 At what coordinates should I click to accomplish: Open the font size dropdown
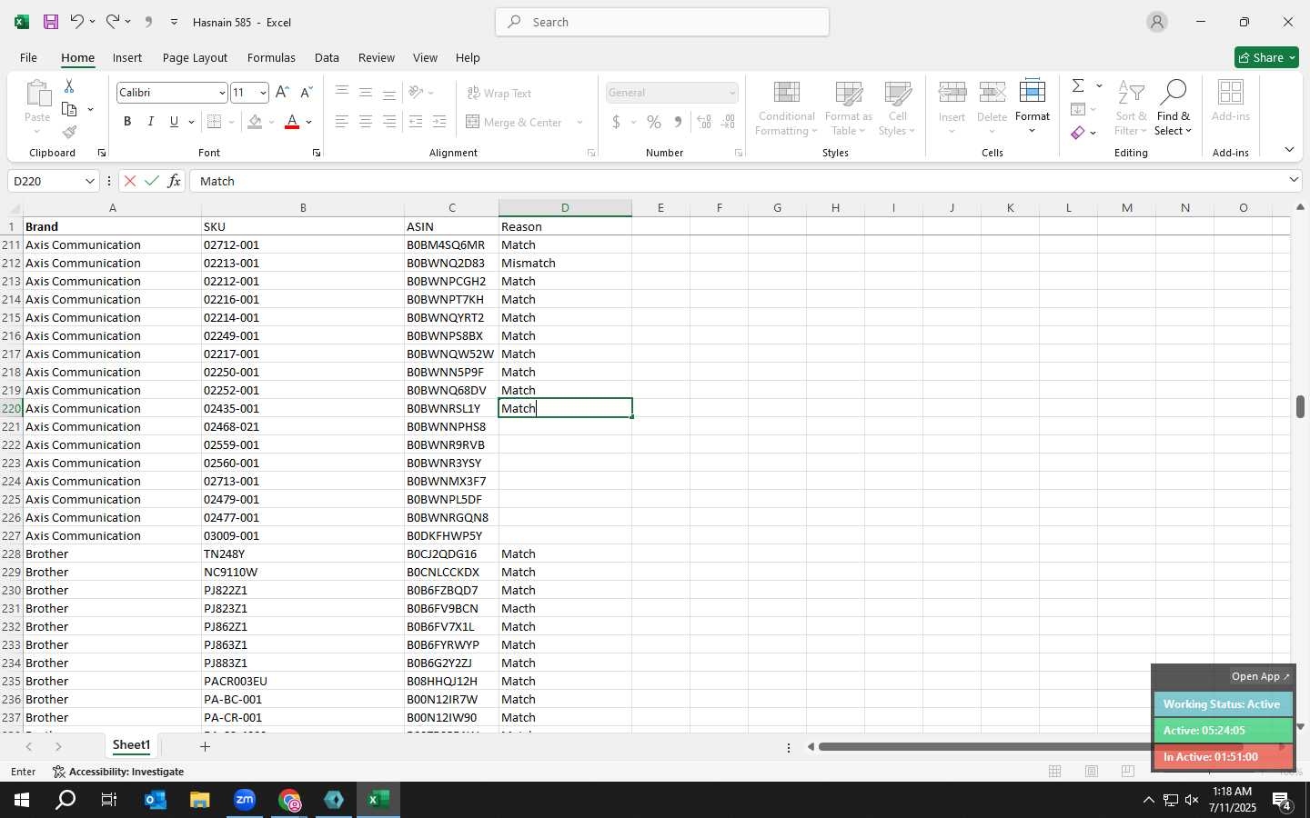263,93
